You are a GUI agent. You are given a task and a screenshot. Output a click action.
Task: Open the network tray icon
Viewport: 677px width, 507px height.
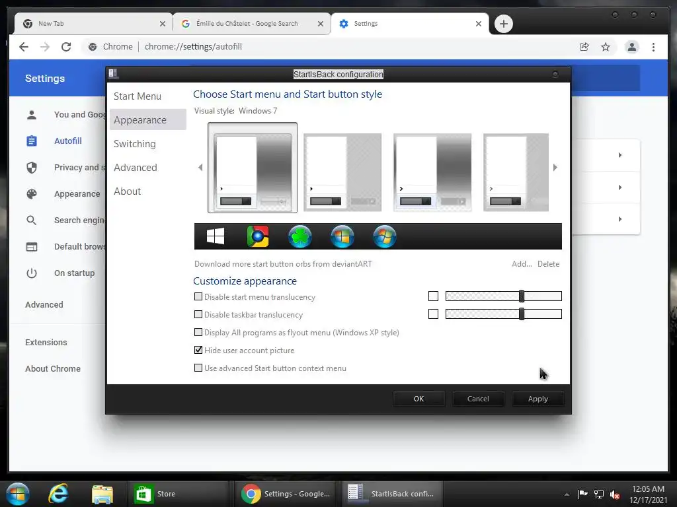click(x=599, y=494)
